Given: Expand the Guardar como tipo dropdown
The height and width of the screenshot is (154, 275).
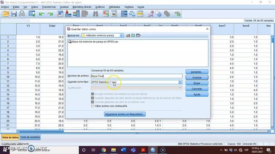Looking at the screenshot, I should tap(180, 82).
